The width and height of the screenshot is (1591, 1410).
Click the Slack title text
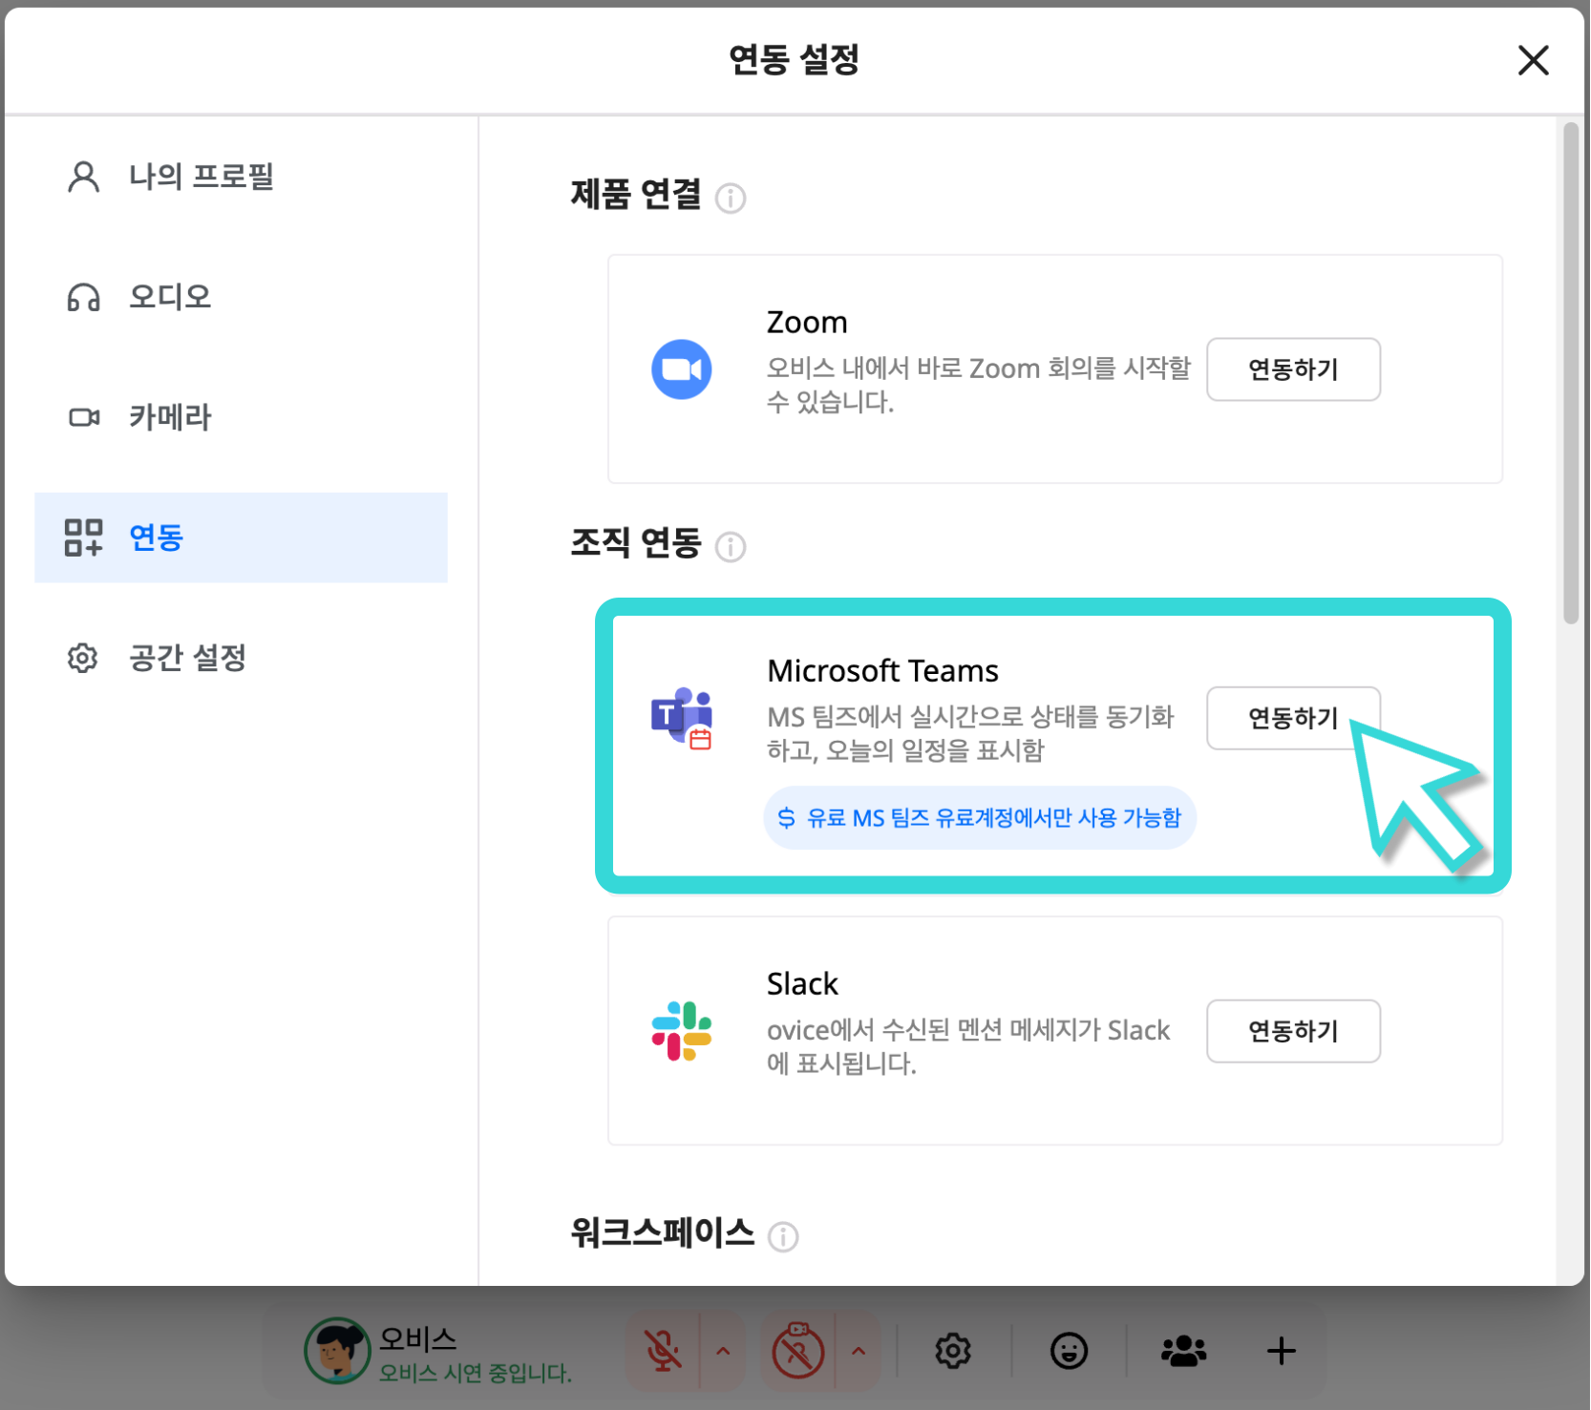tap(802, 984)
